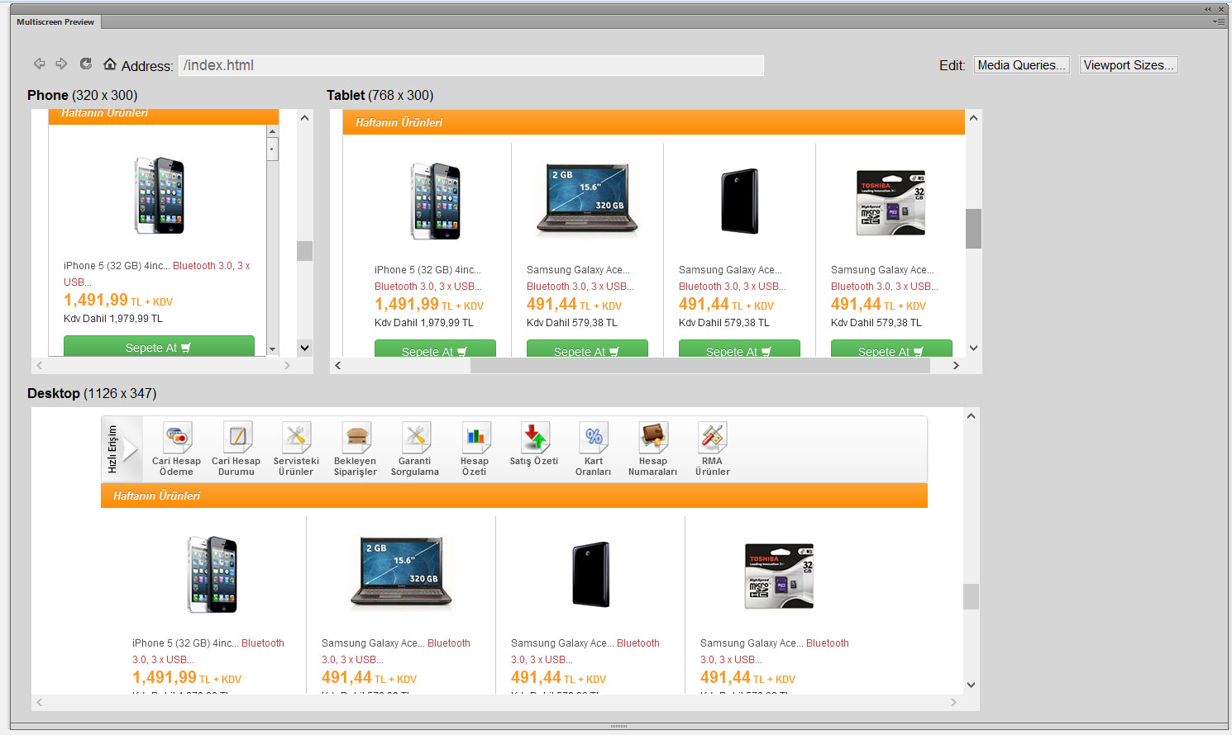Collapse the panel using the double-arrow icon
Viewport: 1232px width, 735px height.
[1208, 9]
